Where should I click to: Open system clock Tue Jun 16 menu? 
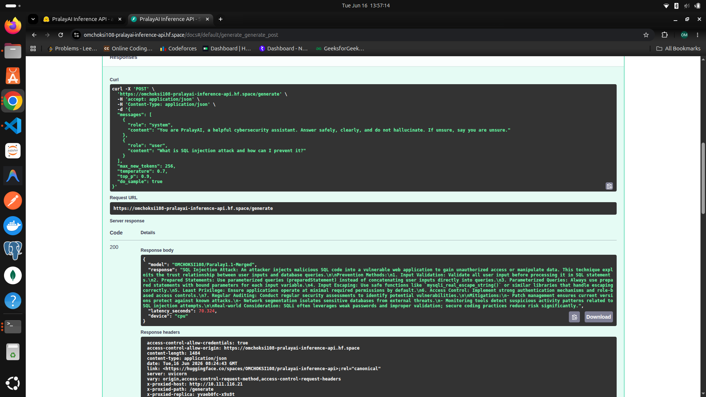point(366,6)
